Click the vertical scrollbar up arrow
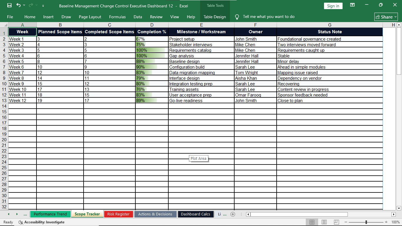 pos(399,25)
